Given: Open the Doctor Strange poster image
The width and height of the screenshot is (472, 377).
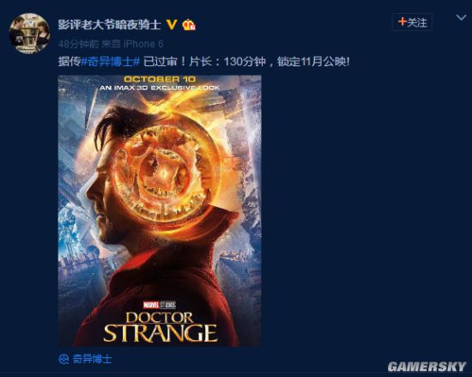Looking at the screenshot, I should click(x=160, y=210).
